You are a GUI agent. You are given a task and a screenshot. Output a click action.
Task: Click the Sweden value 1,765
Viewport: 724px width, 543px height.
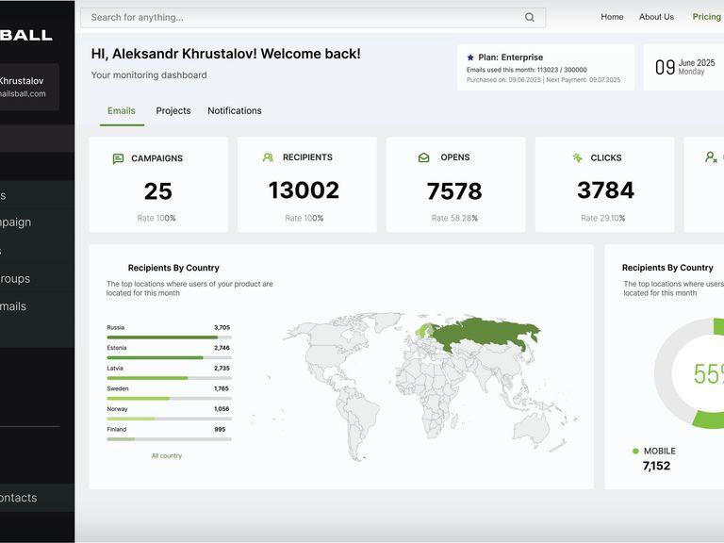coord(222,388)
